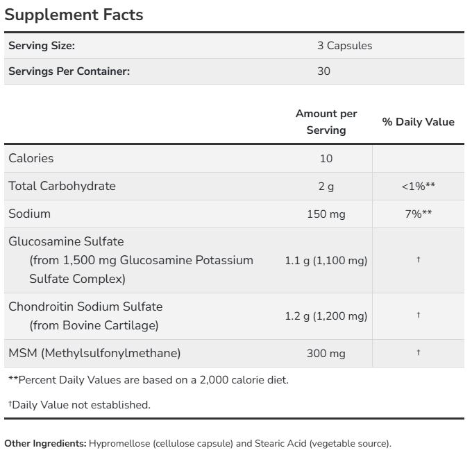Select the Other Ingredients label

pos(46,443)
